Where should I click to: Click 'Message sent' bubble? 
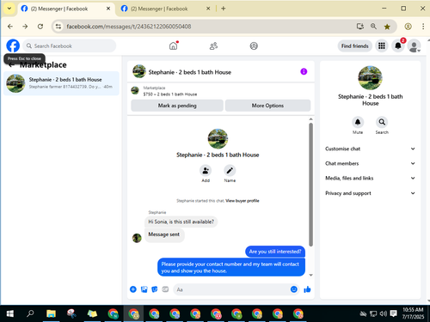164,234
